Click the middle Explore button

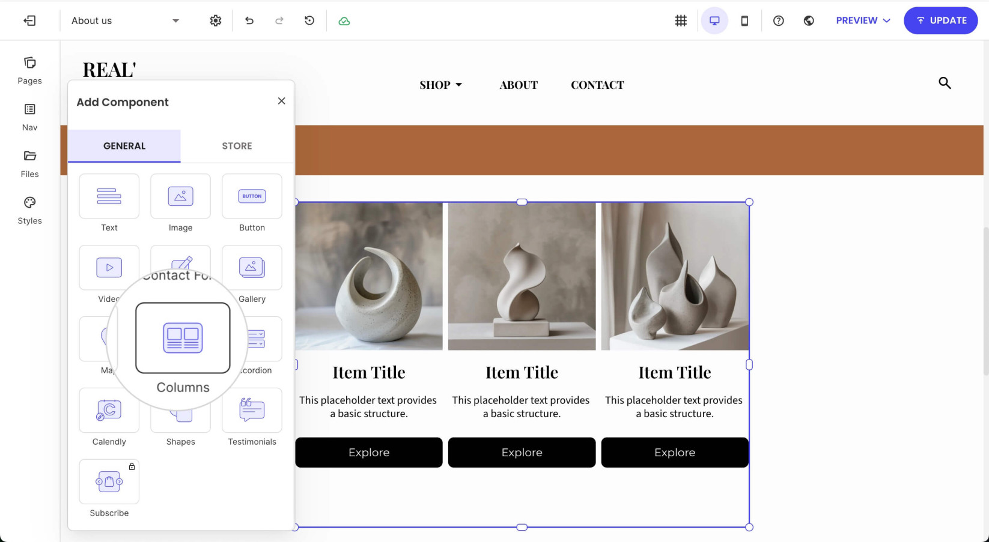click(522, 453)
